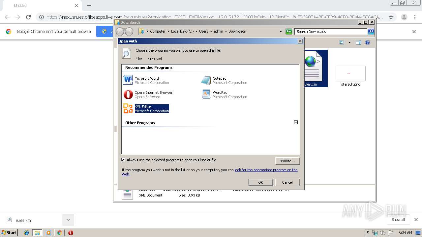Open Opera from the taskbar
The image size is (422, 237).
click(71, 233)
